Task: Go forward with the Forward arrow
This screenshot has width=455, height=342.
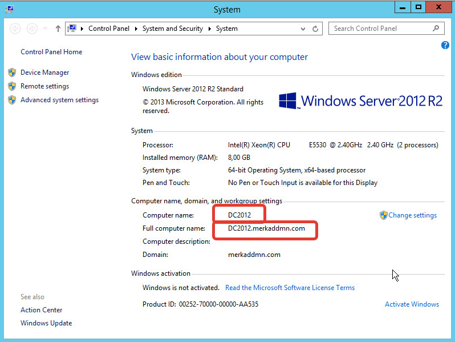Action: tap(32, 29)
